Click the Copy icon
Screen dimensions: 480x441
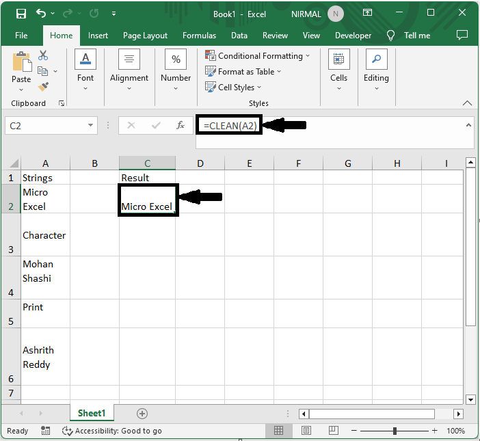click(x=42, y=71)
